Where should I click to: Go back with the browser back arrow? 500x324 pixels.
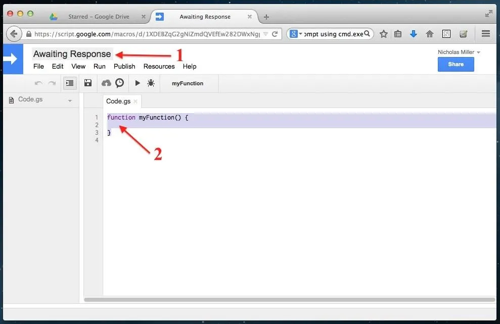click(14, 34)
